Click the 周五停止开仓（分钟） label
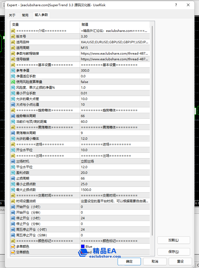 point(32,235)
